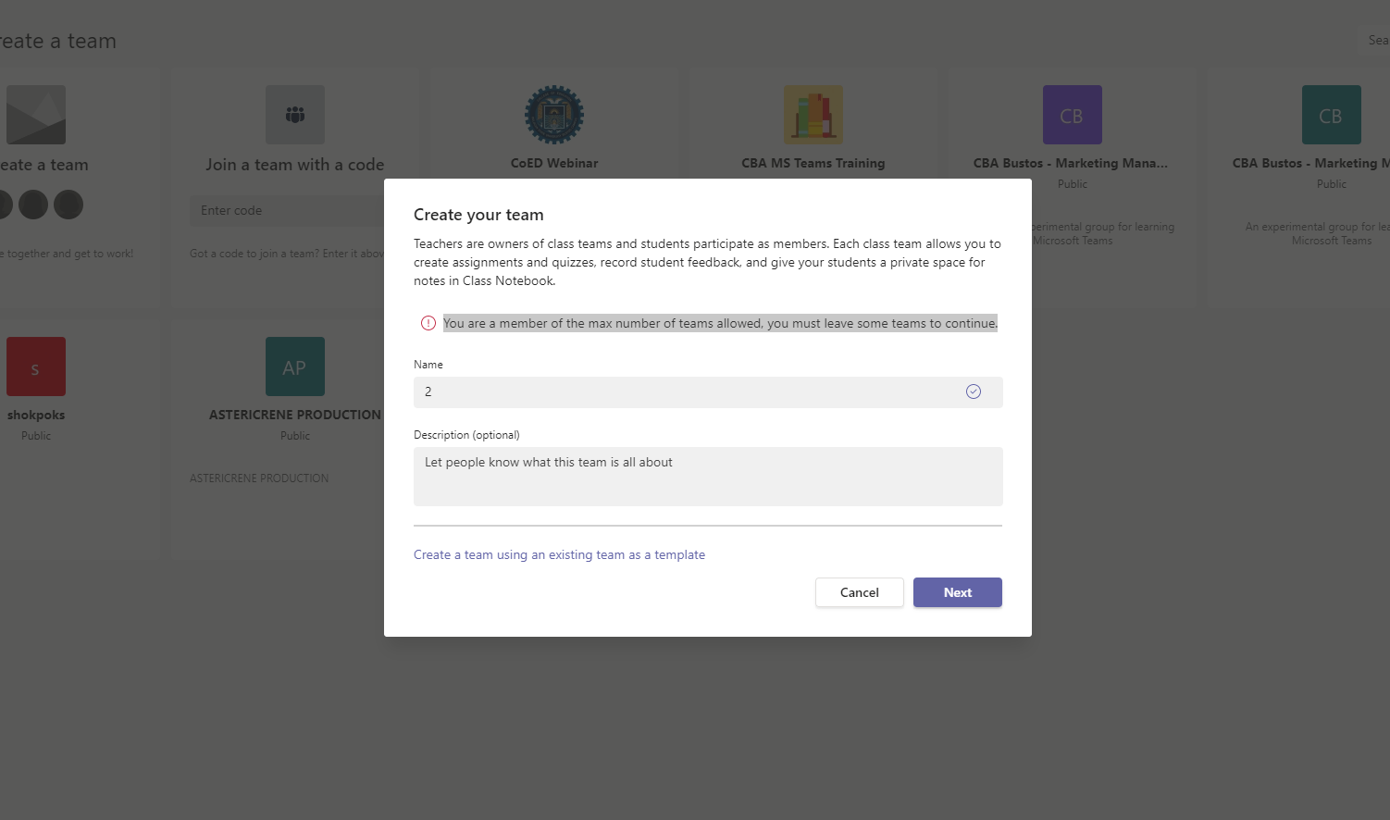The image size is (1390, 820).
Task: Click the Description text area
Action: 708,477
